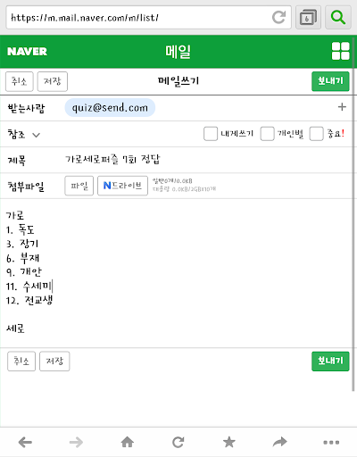Click the 파일 attach button
The height and width of the screenshot is (457, 357).
79,186
